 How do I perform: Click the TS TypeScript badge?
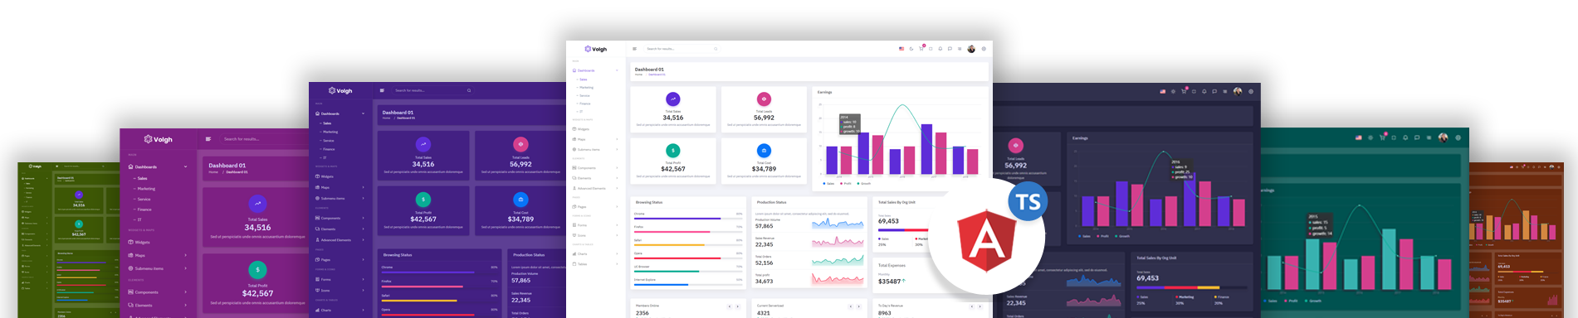1028,201
